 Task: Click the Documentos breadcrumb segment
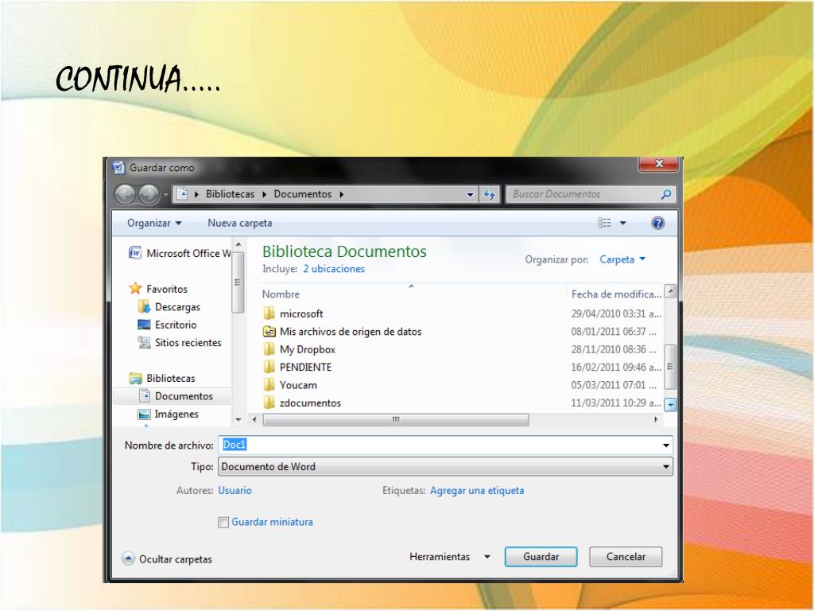[x=303, y=194]
